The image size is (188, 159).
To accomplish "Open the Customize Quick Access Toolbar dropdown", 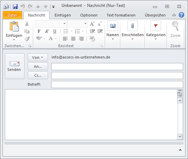I will tap(53, 7).
